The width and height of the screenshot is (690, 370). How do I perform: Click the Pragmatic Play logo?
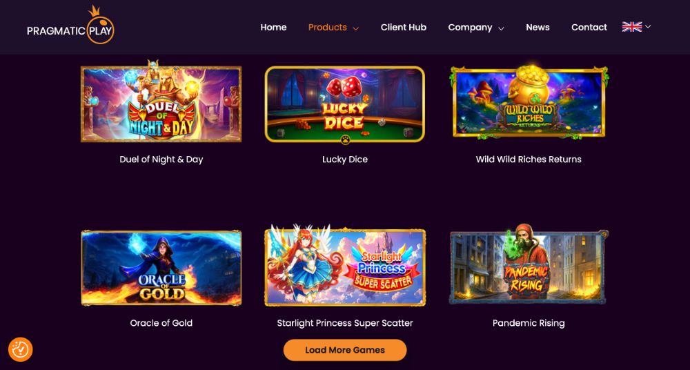[x=70, y=26]
